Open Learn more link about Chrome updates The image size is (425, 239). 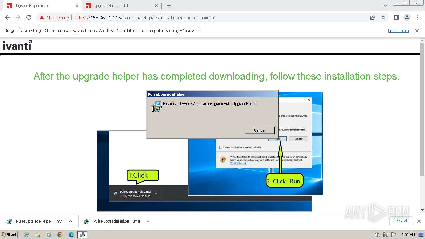(x=398, y=30)
